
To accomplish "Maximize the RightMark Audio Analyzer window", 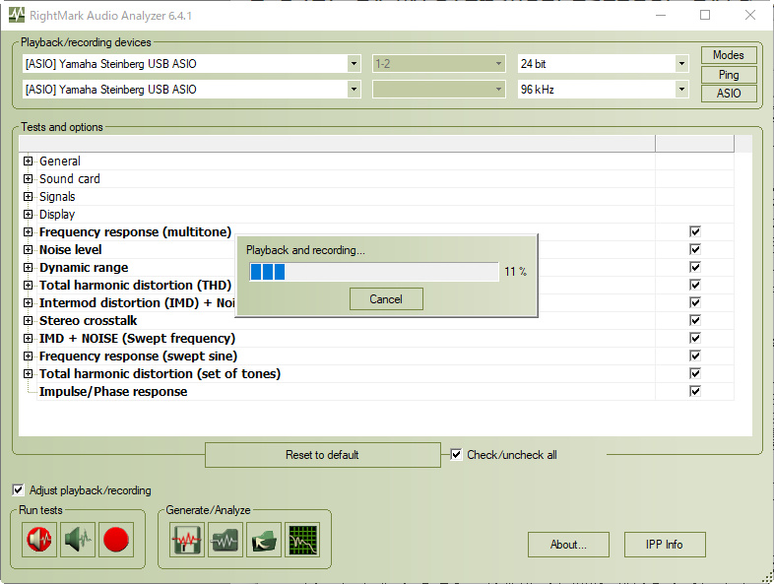I will (x=705, y=15).
